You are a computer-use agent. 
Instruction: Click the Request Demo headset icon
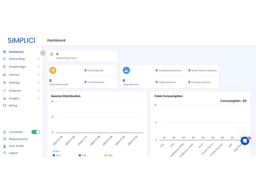tap(5, 139)
